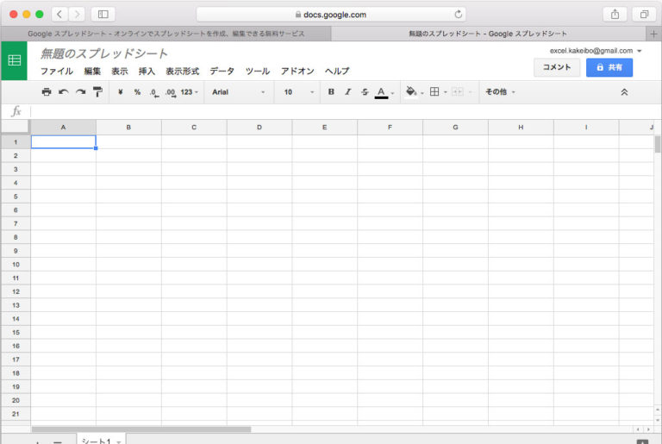Apply percent format to cell
This screenshot has height=444, width=662.
[x=137, y=92]
